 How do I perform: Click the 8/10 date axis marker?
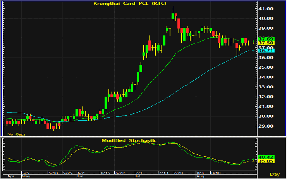(x=216, y=173)
